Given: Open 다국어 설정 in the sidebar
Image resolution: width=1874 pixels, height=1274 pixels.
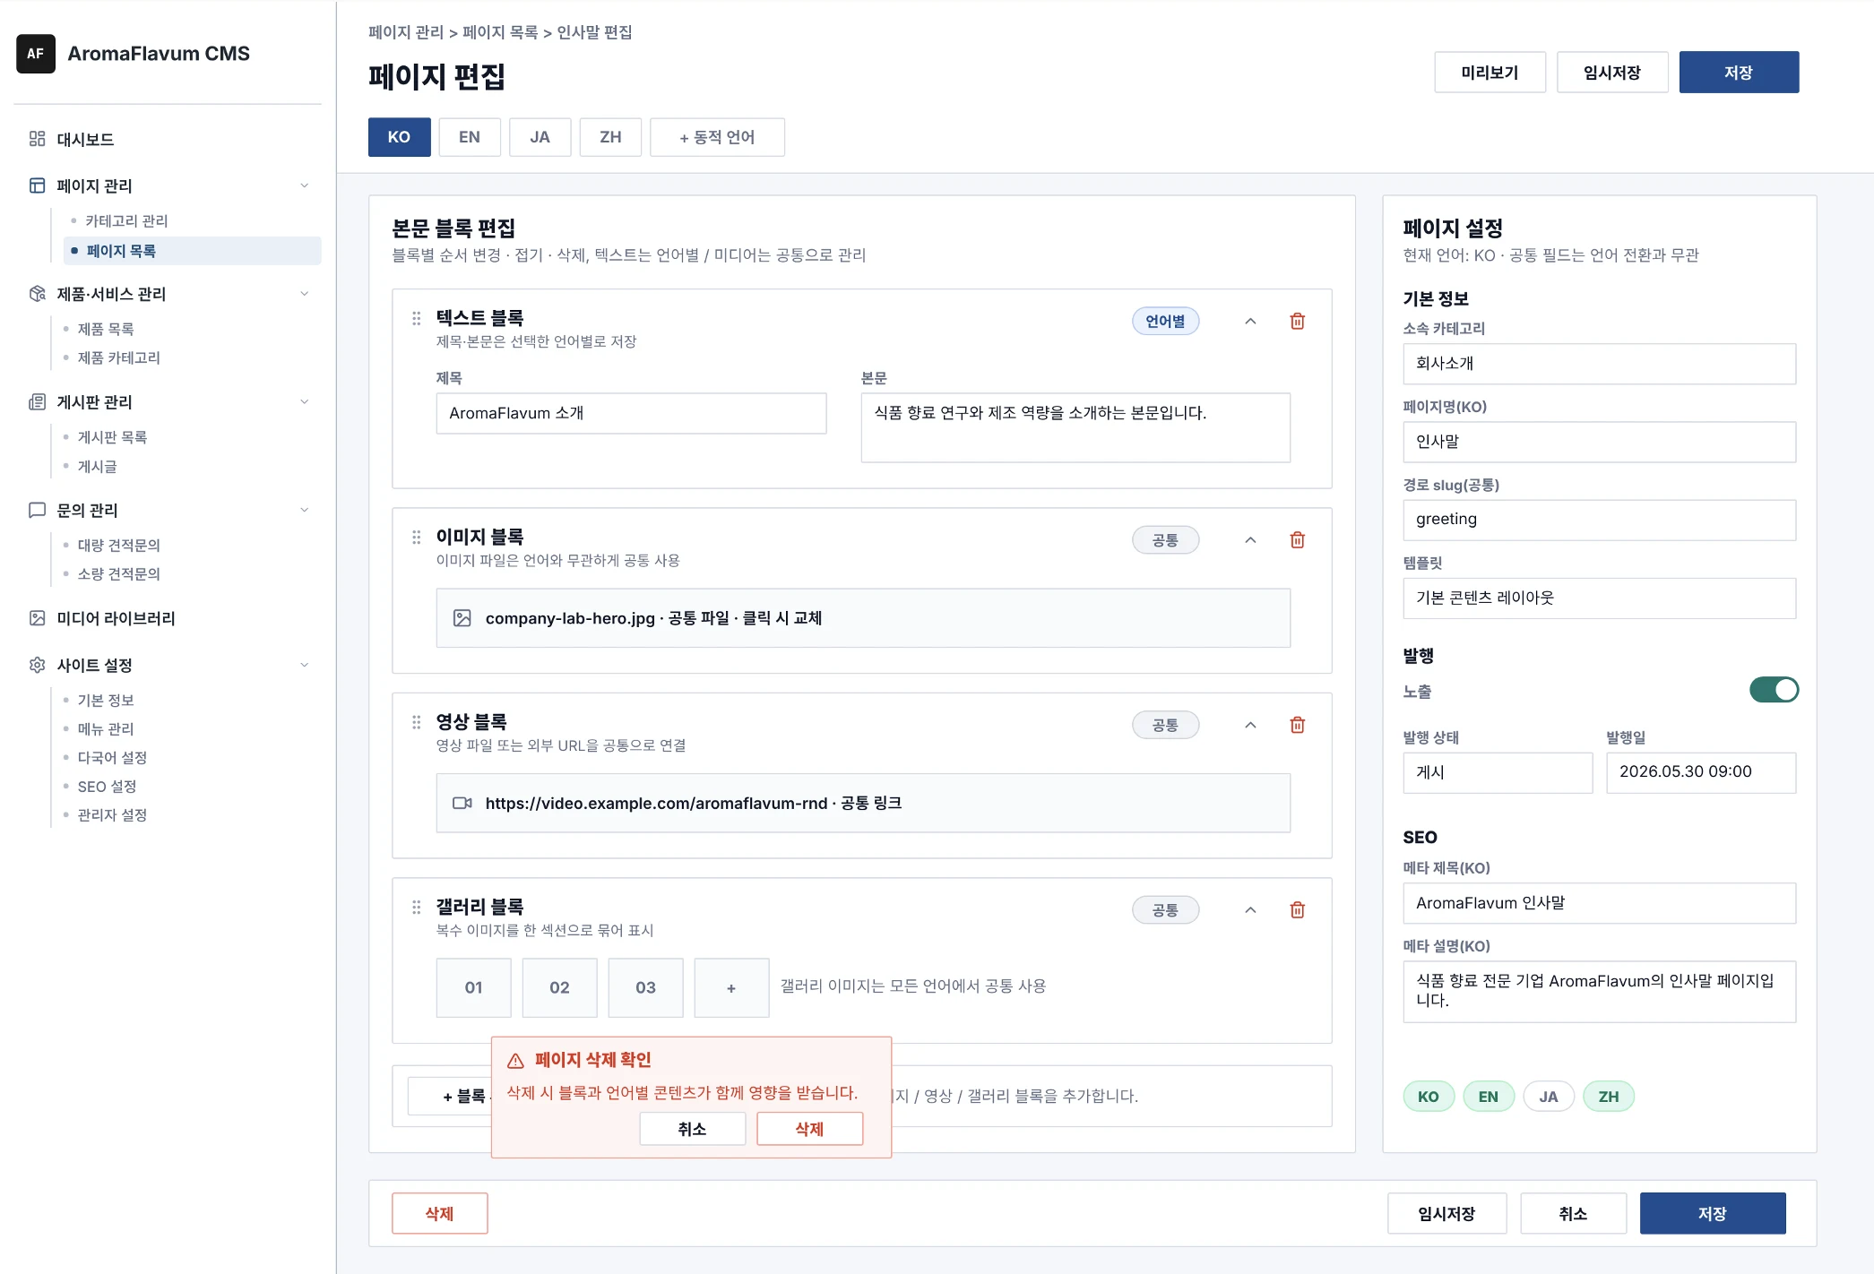Looking at the screenshot, I should click(112, 757).
